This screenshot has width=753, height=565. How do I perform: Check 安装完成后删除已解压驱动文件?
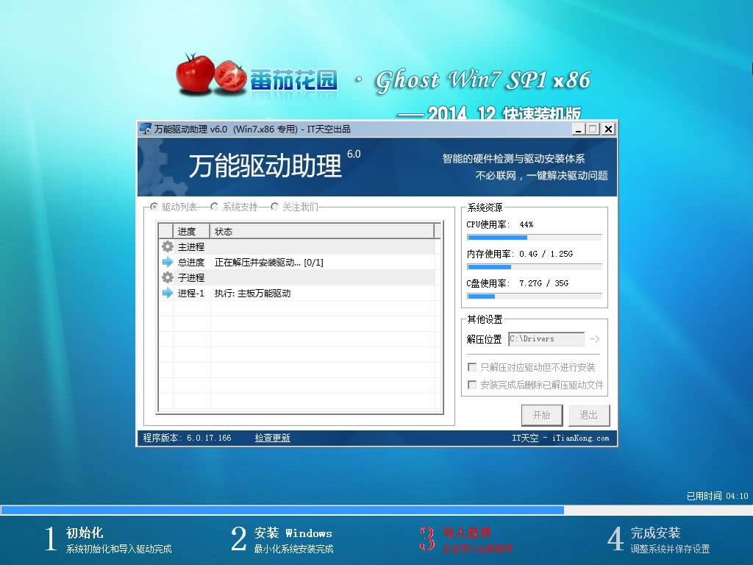click(471, 384)
